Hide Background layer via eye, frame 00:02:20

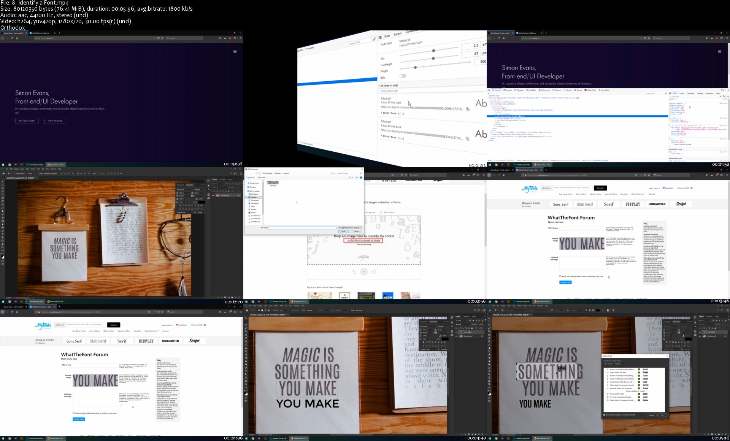[x=213, y=195]
